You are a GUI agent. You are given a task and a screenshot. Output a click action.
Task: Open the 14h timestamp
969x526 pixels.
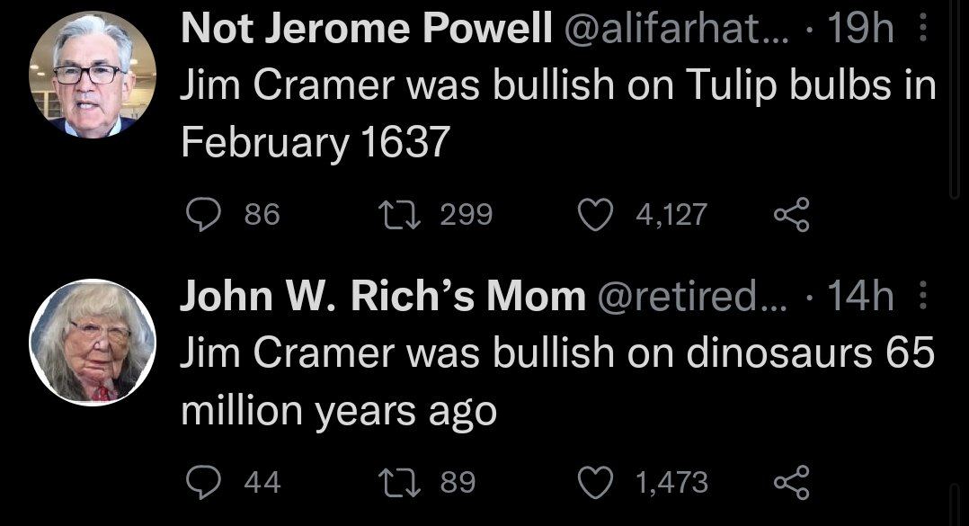click(861, 296)
